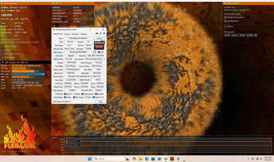Click the GPU usage bar in Demo monitor
The height and width of the screenshot is (162, 274).
(x=28, y=74)
